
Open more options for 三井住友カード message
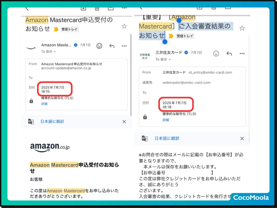click(242, 54)
